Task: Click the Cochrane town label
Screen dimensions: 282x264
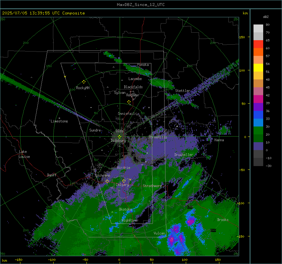Action: coord(102,175)
